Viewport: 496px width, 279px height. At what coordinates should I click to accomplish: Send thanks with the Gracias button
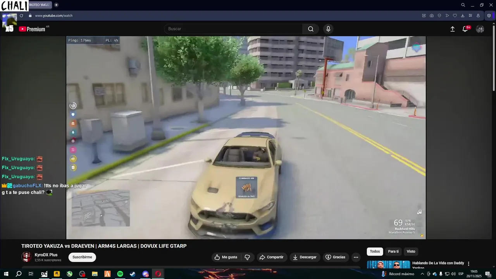(x=335, y=257)
